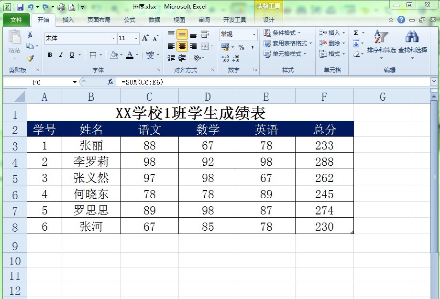Click the quick print icon in title bar

[61, 7]
